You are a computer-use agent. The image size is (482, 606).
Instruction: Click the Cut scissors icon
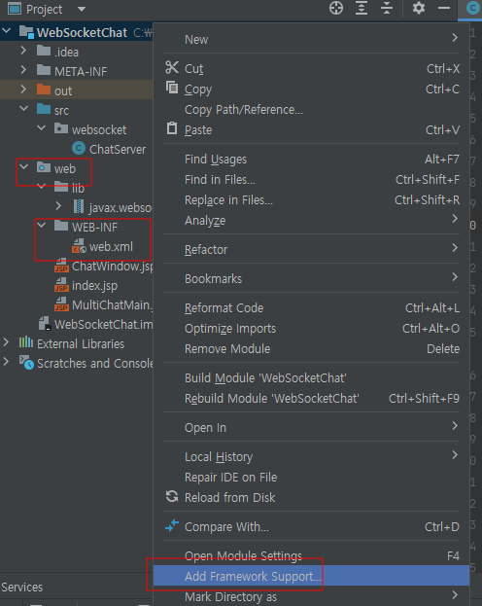pos(172,67)
